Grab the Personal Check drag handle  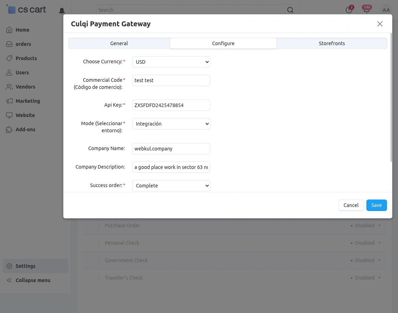click(99, 243)
